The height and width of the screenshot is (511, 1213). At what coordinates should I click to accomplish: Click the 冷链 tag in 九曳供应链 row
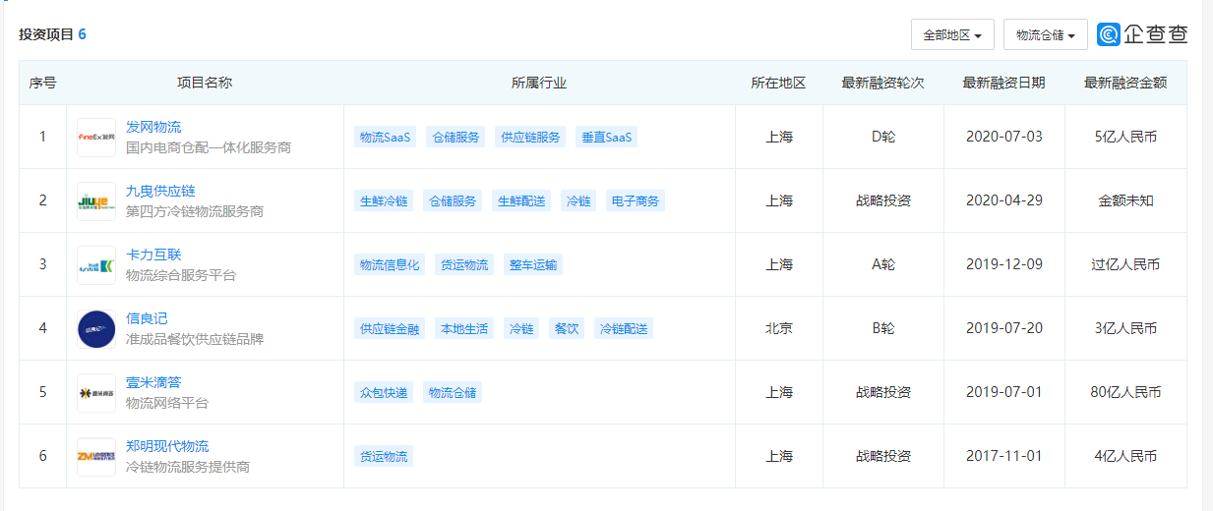coord(578,201)
